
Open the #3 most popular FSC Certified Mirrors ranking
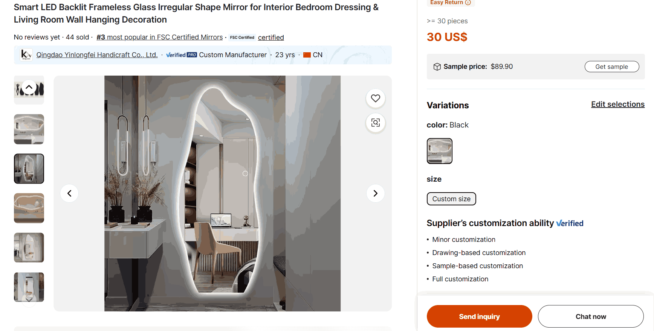(x=160, y=37)
